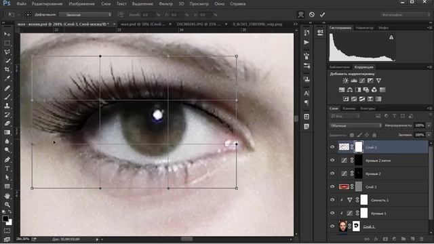
Task: Add a Levels adjustment layer
Action: pyautogui.click(x=354, y=81)
